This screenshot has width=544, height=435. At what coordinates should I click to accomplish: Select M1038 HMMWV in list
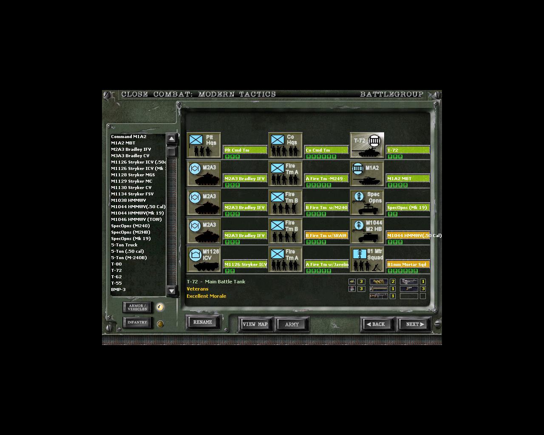[128, 200]
